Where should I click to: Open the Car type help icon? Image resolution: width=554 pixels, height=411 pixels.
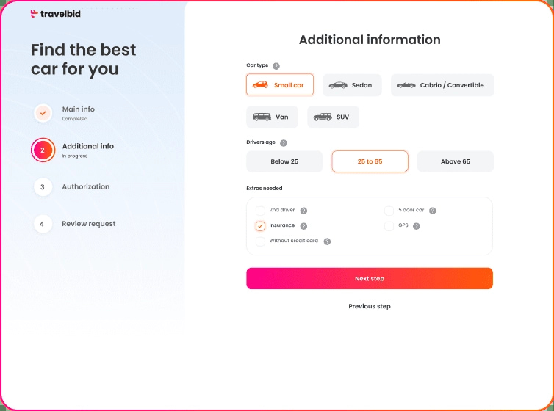tap(276, 66)
